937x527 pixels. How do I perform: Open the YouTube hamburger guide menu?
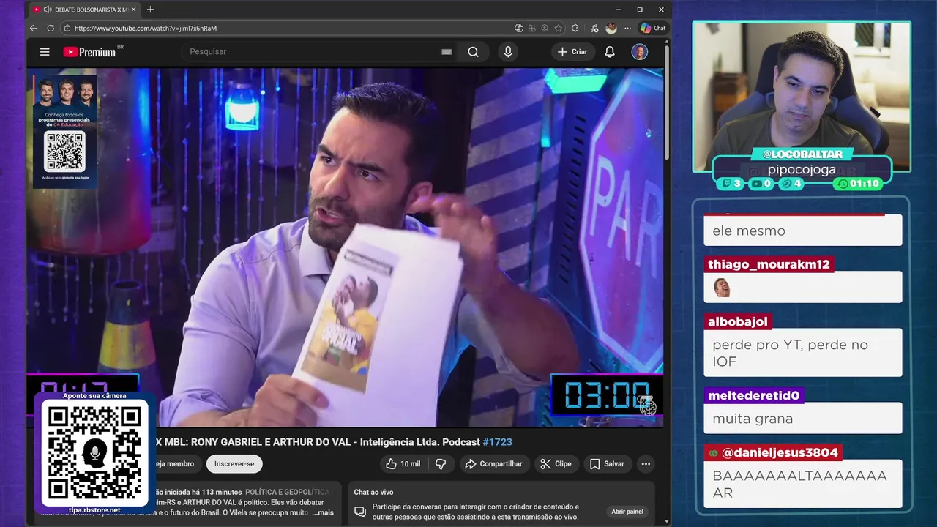(45, 52)
